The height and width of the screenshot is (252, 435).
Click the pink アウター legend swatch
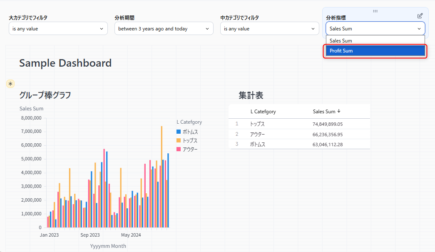[x=179, y=149]
